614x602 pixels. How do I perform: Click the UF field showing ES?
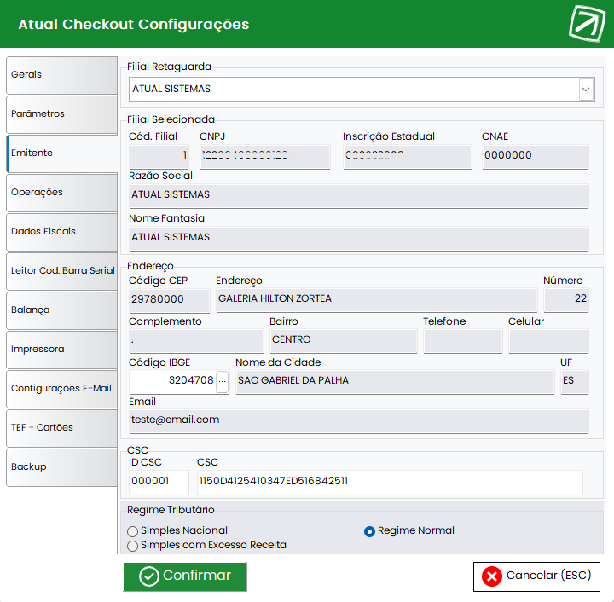575,382
